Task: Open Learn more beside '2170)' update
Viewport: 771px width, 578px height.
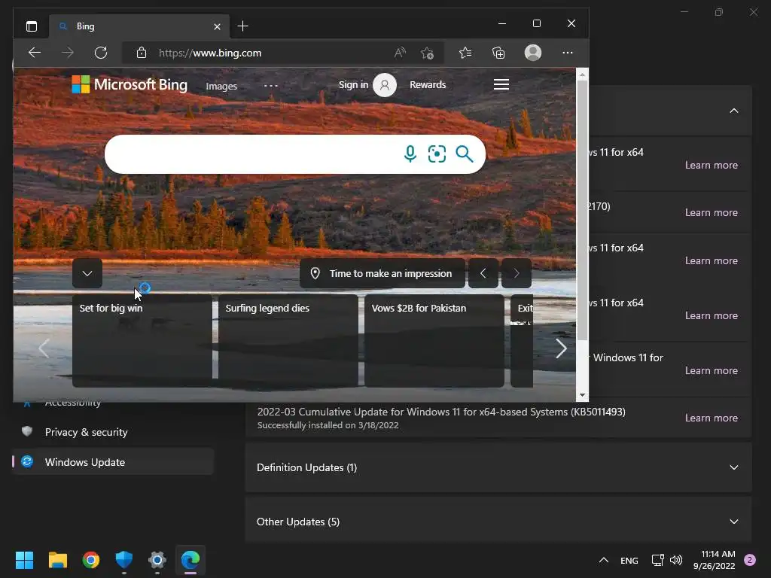Action: (711, 212)
